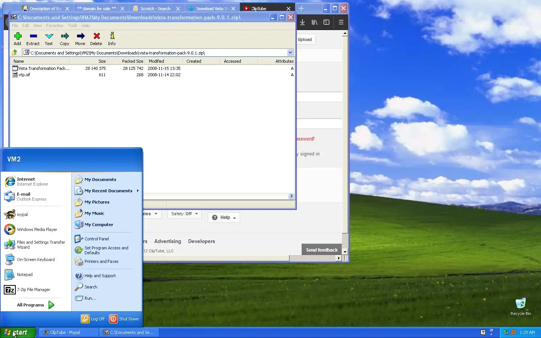Open Notepad from the Start menu
This screenshot has height=338, width=541.
coord(36,275)
